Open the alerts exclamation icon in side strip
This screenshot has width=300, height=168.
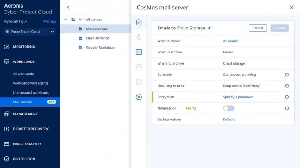tap(139, 82)
